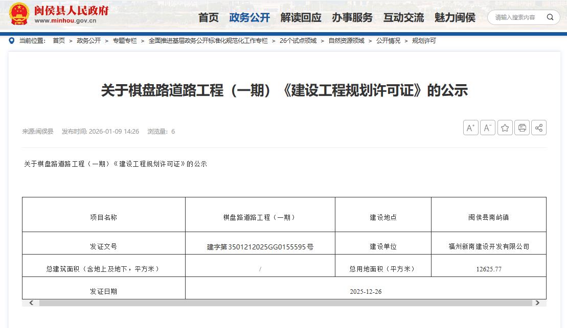Bookmark page with star icon

505,128
